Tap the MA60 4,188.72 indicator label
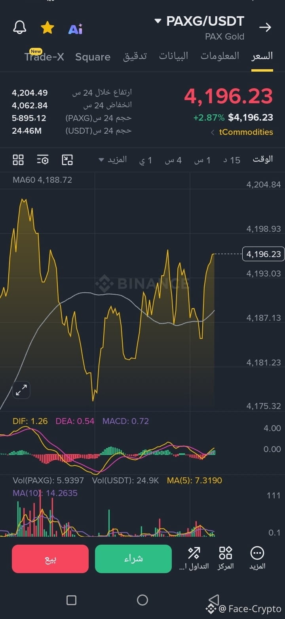This screenshot has width=285, height=619. [42, 180]
